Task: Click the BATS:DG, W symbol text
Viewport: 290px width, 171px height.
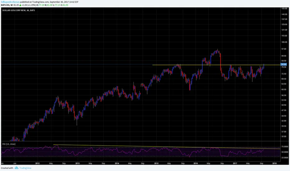Action: coord(7,5)
